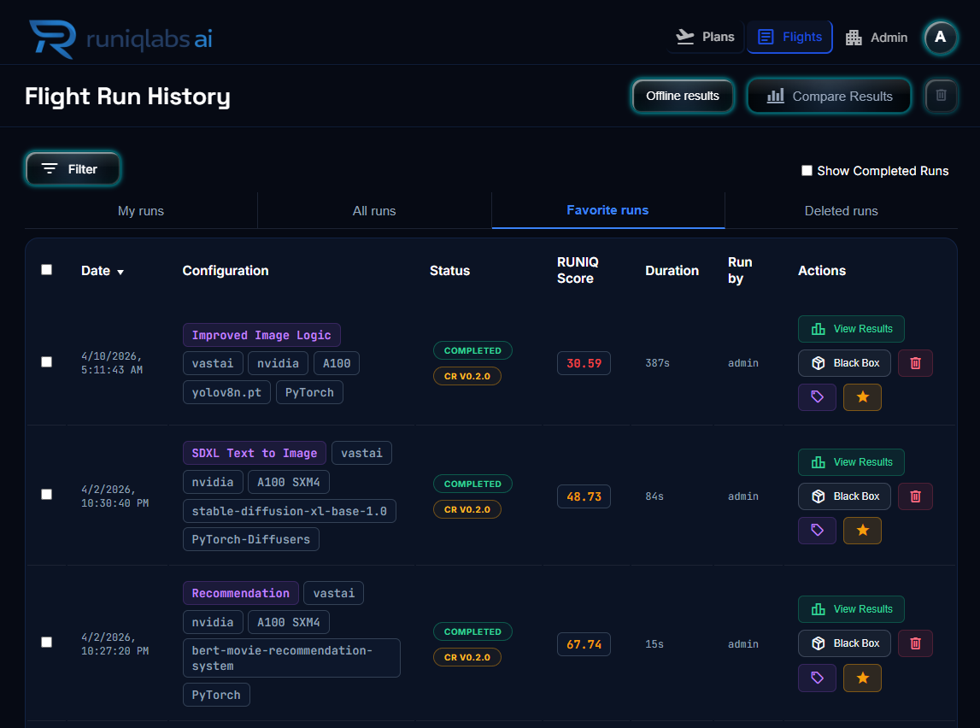Image resolution: width=980 pixels, height=728 pixels.
Task: Select the Improved Image Logic run checkbox
Action: click(46, 361)
